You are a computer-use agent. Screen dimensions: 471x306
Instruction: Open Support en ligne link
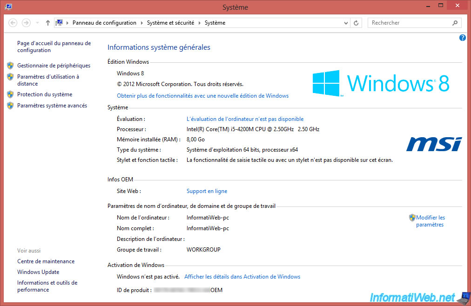207,191
